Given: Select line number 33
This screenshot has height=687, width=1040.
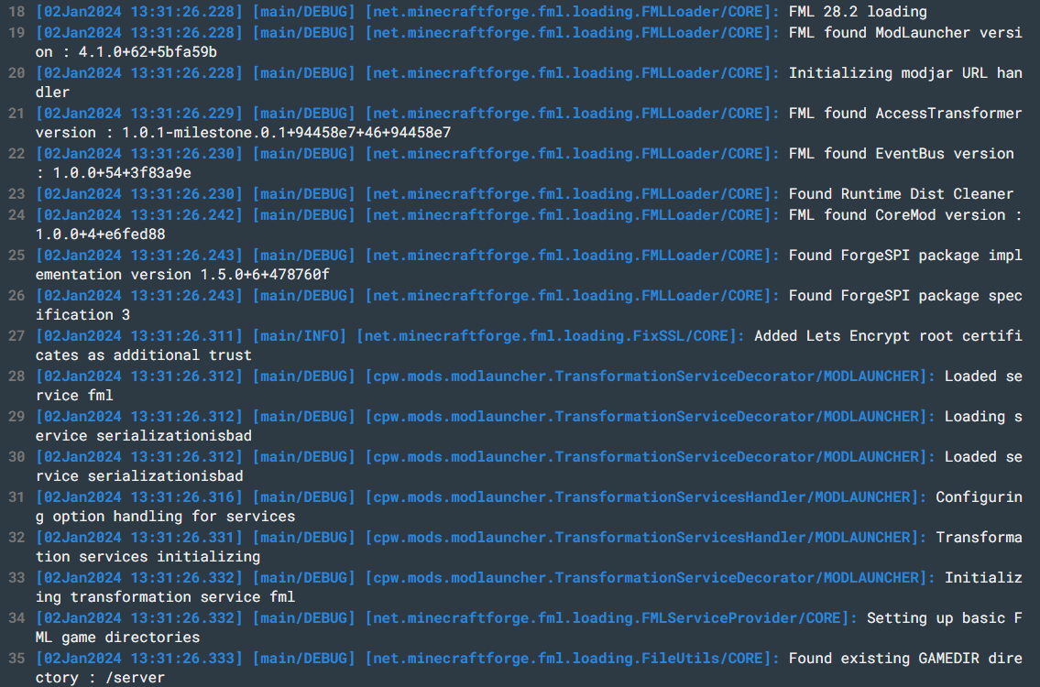Looking at the screenshot, I should (16, 578).
